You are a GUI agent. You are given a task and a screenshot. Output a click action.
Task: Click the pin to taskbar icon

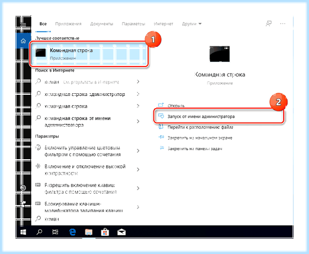tap(162, 148)
